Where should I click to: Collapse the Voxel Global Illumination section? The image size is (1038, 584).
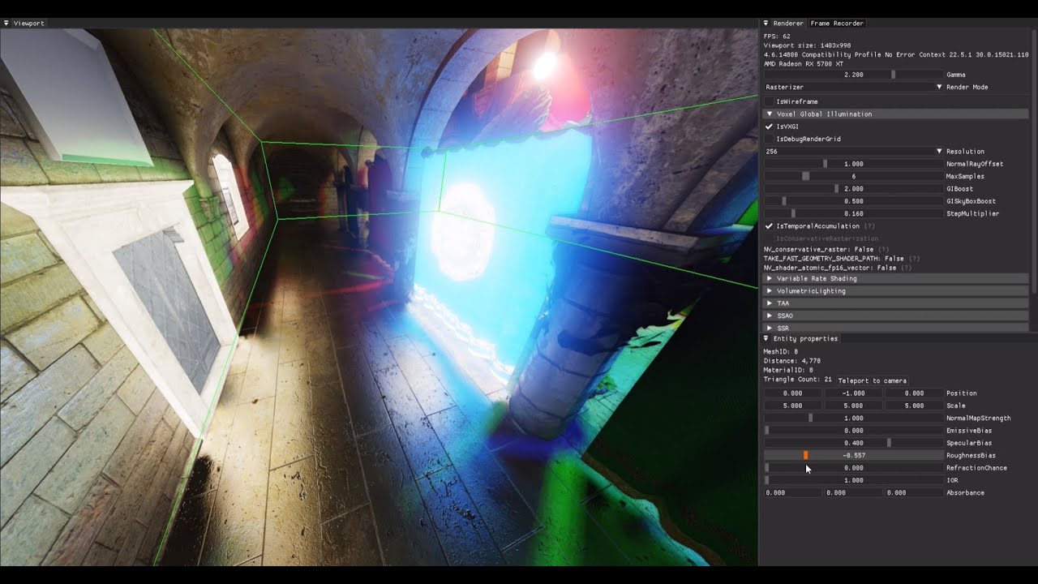(x=896, y=114)
